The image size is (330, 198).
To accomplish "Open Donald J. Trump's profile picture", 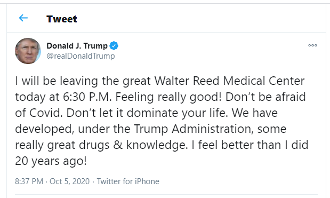I will click(28, 51).
